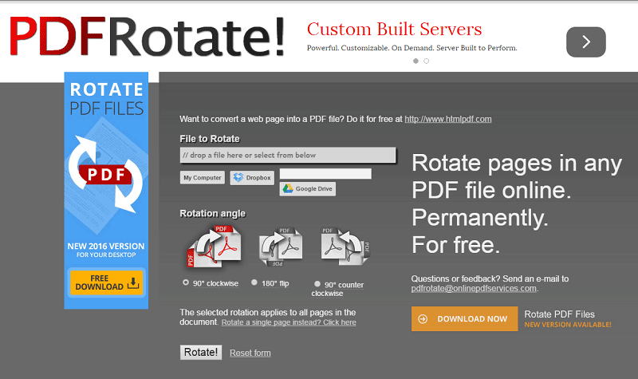The height and width of the screenshot is (379, 638).
Task: Click the 90° counter clockwise rotation icon
Action: click(345, 246)
